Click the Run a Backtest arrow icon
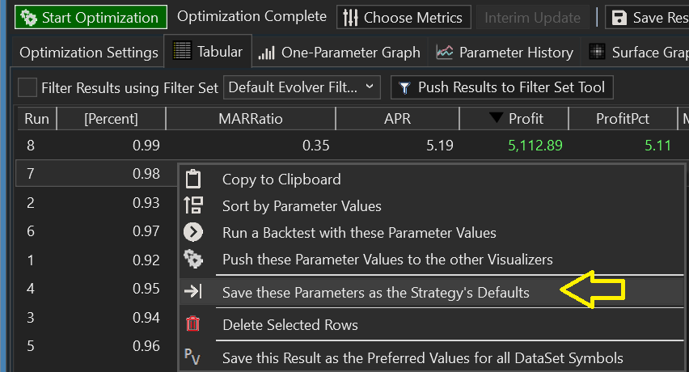Viewport: 689px width, 372px height. [x=193, y=233]
